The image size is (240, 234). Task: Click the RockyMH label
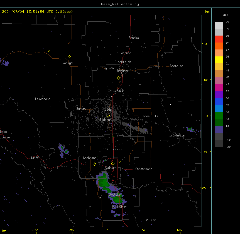68,63
